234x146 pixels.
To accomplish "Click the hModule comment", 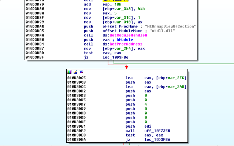I will (125, 40).
